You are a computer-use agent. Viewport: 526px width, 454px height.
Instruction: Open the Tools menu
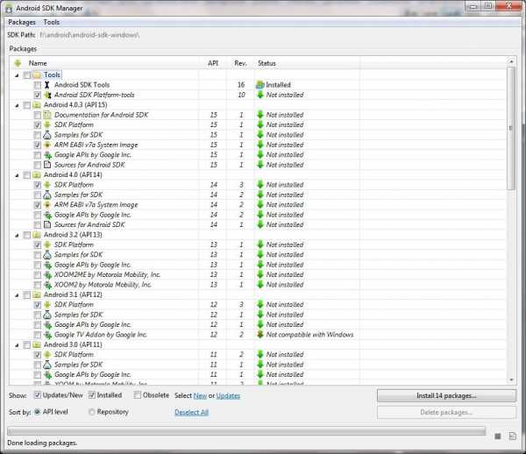point(52,22)
